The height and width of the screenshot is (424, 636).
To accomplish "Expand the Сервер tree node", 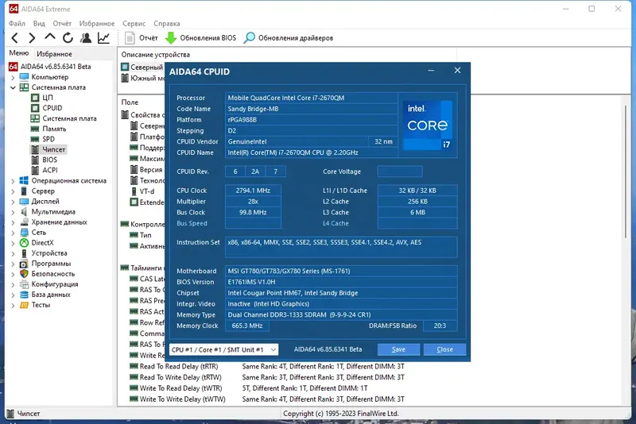I will click(13, 191).
